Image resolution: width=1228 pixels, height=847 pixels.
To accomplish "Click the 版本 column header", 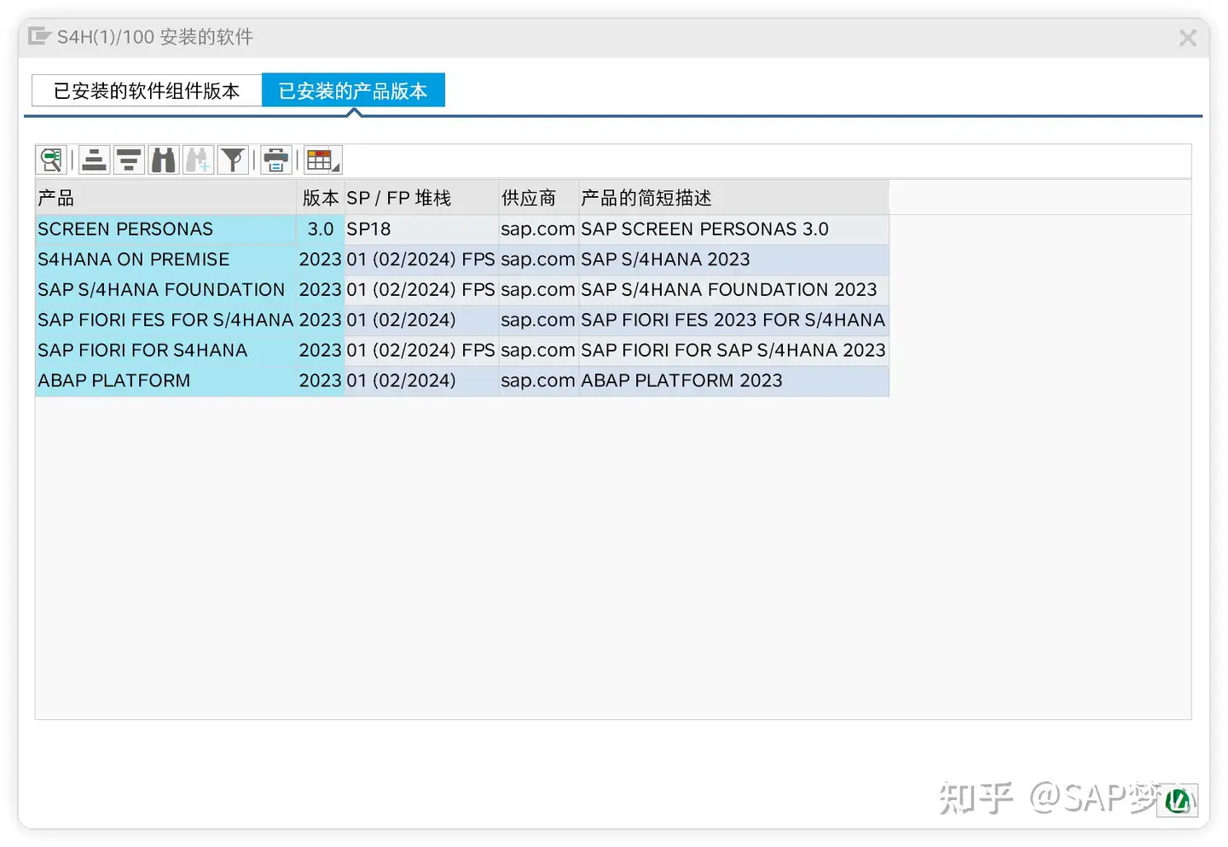I will [321, 198].
